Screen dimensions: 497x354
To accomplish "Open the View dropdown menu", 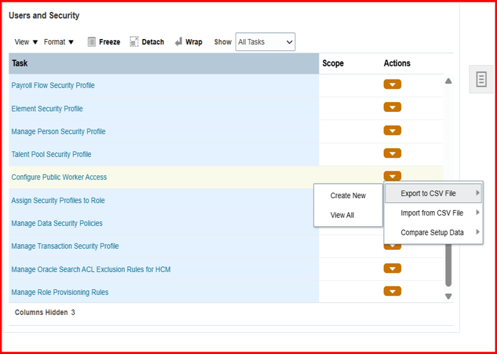I will (x=26, y=42).
